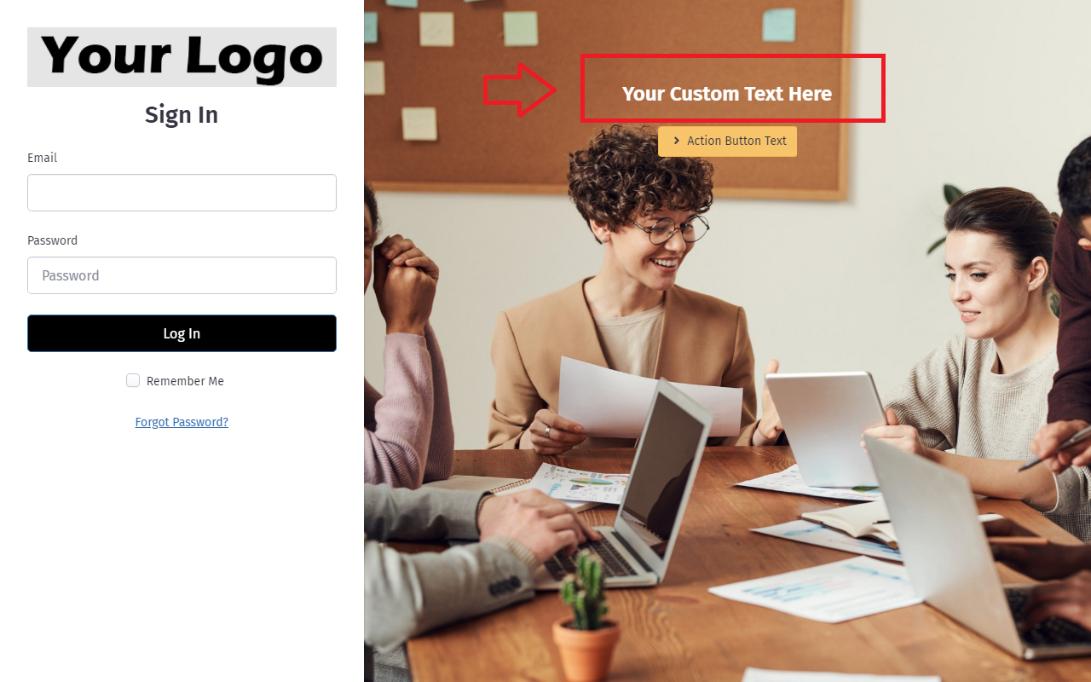Click the white tablet on the table
The width and height of the screenshot is (1091, 682).
pos(825,427)
